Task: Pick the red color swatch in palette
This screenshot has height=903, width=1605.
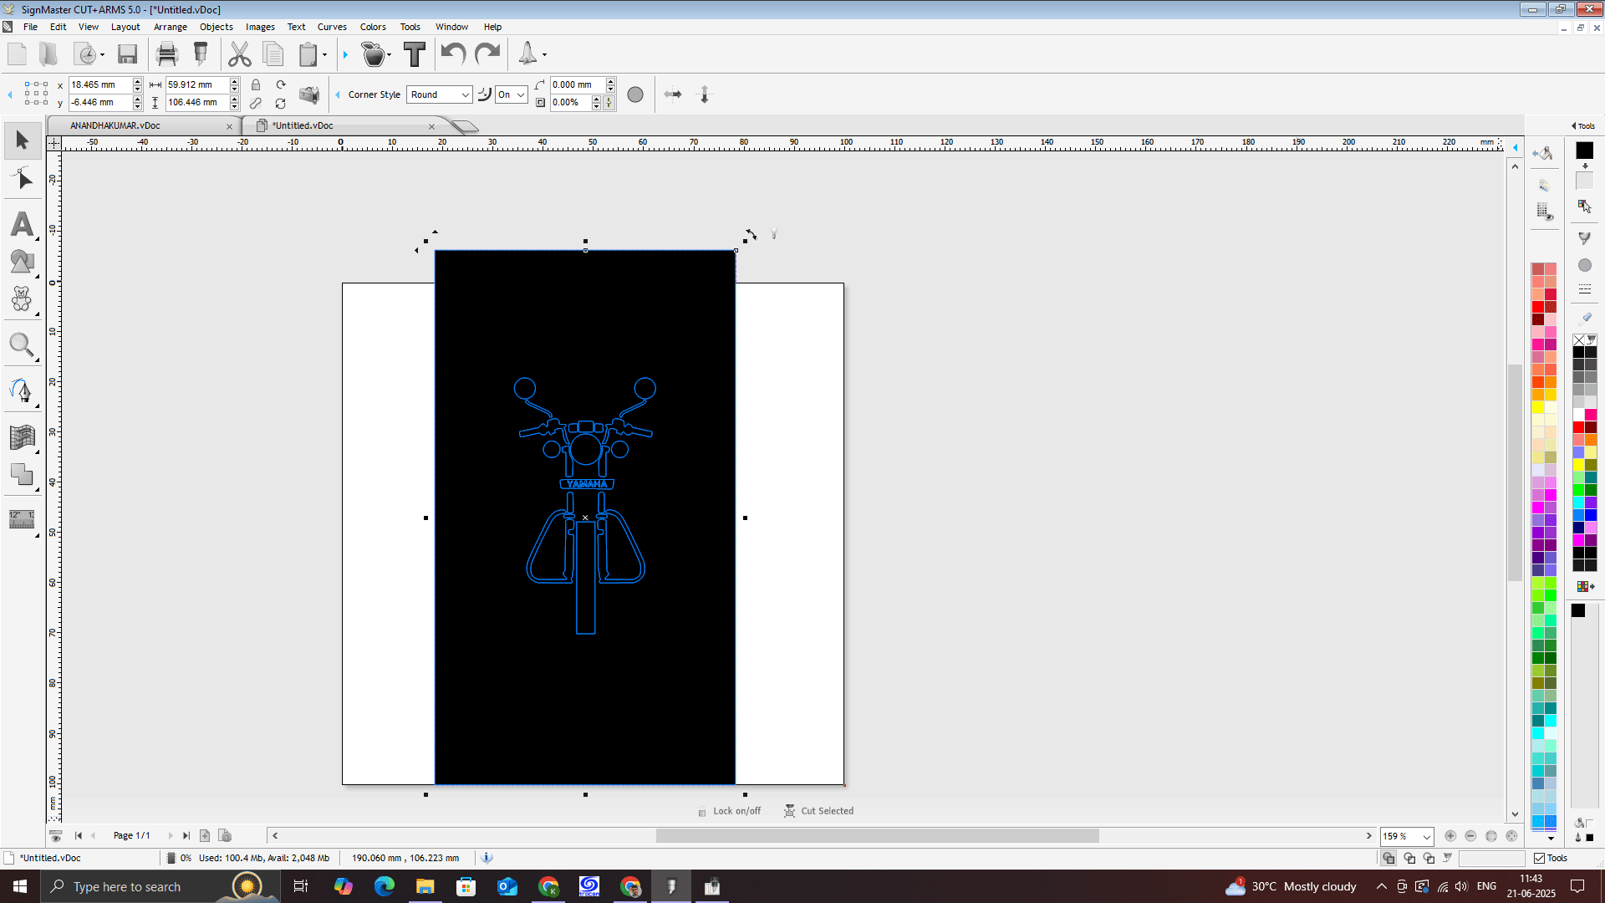Action: (1538, 306)
